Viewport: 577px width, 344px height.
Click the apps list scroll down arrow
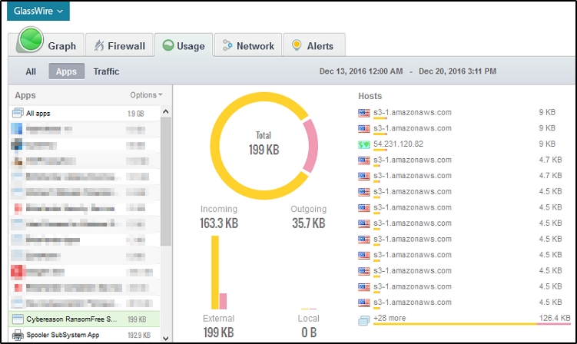[x=166, y=338]
